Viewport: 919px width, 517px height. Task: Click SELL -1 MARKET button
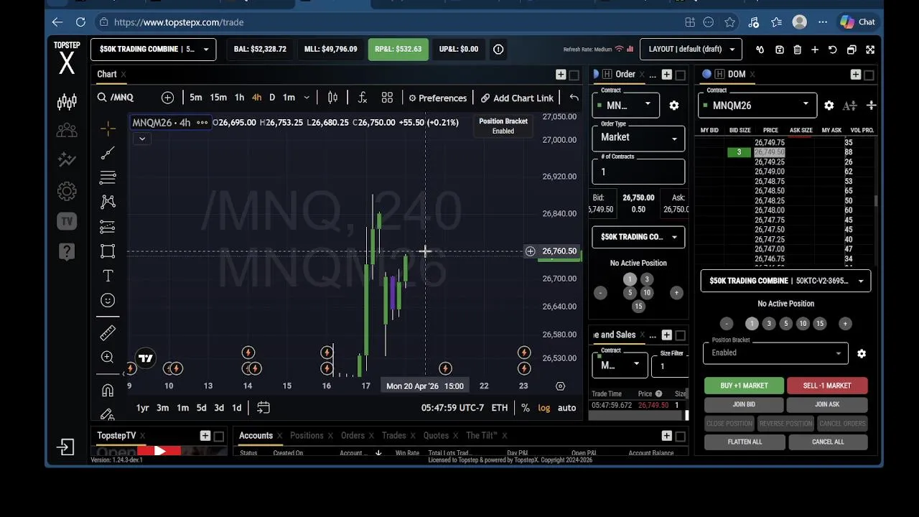click(x=827, y=386)
